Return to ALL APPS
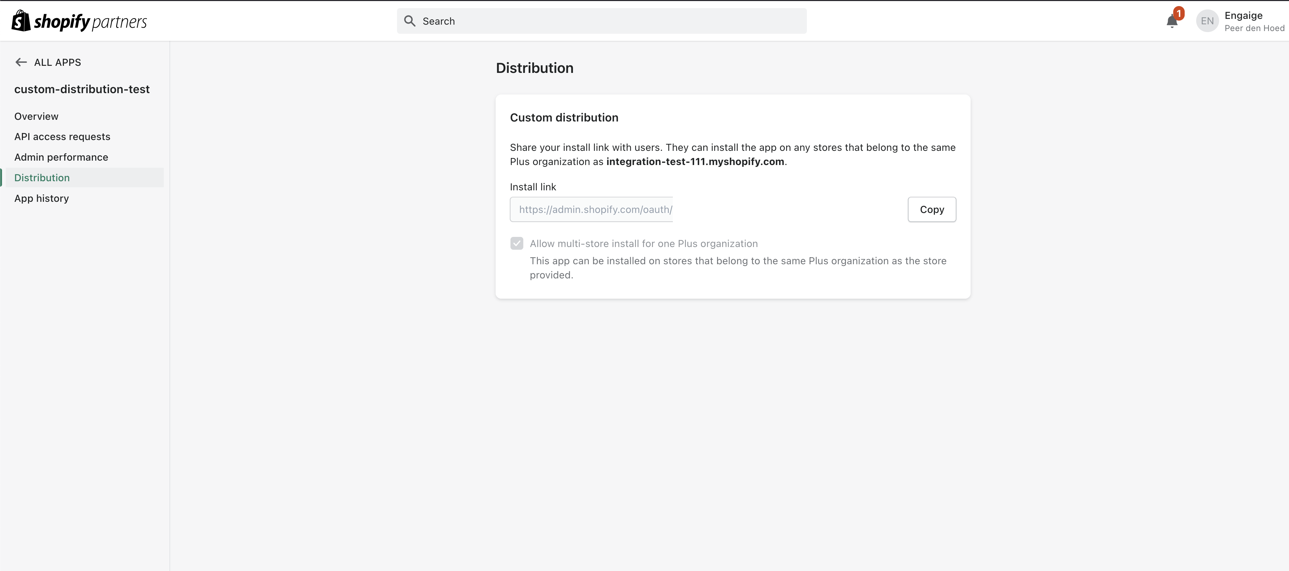 pos(57,62)
